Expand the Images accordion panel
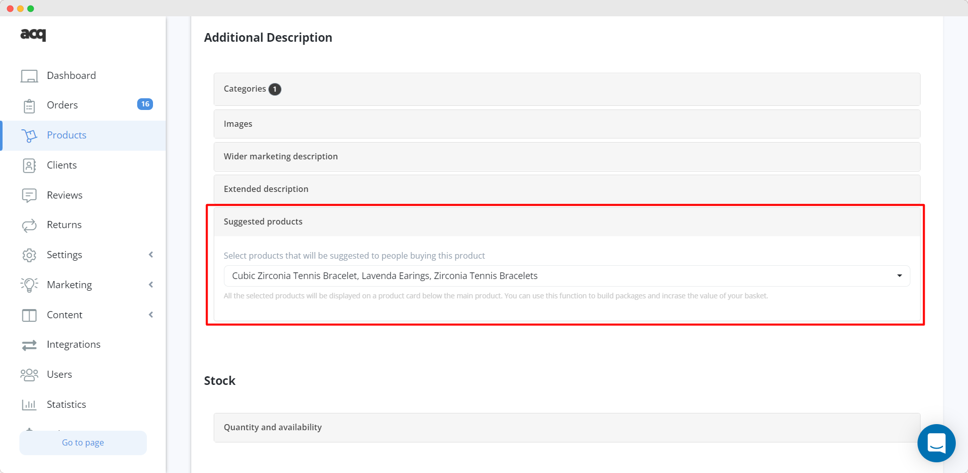This screenshot has width=968, height=473. tap(567, 124)
